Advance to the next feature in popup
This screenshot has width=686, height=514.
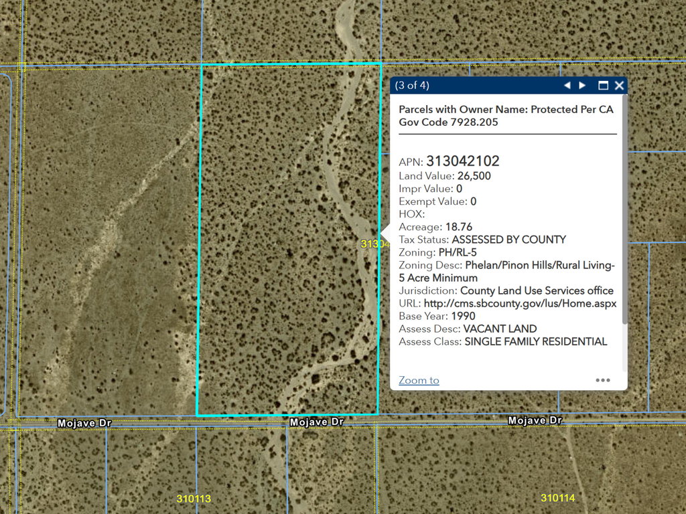tap(583, 86)
